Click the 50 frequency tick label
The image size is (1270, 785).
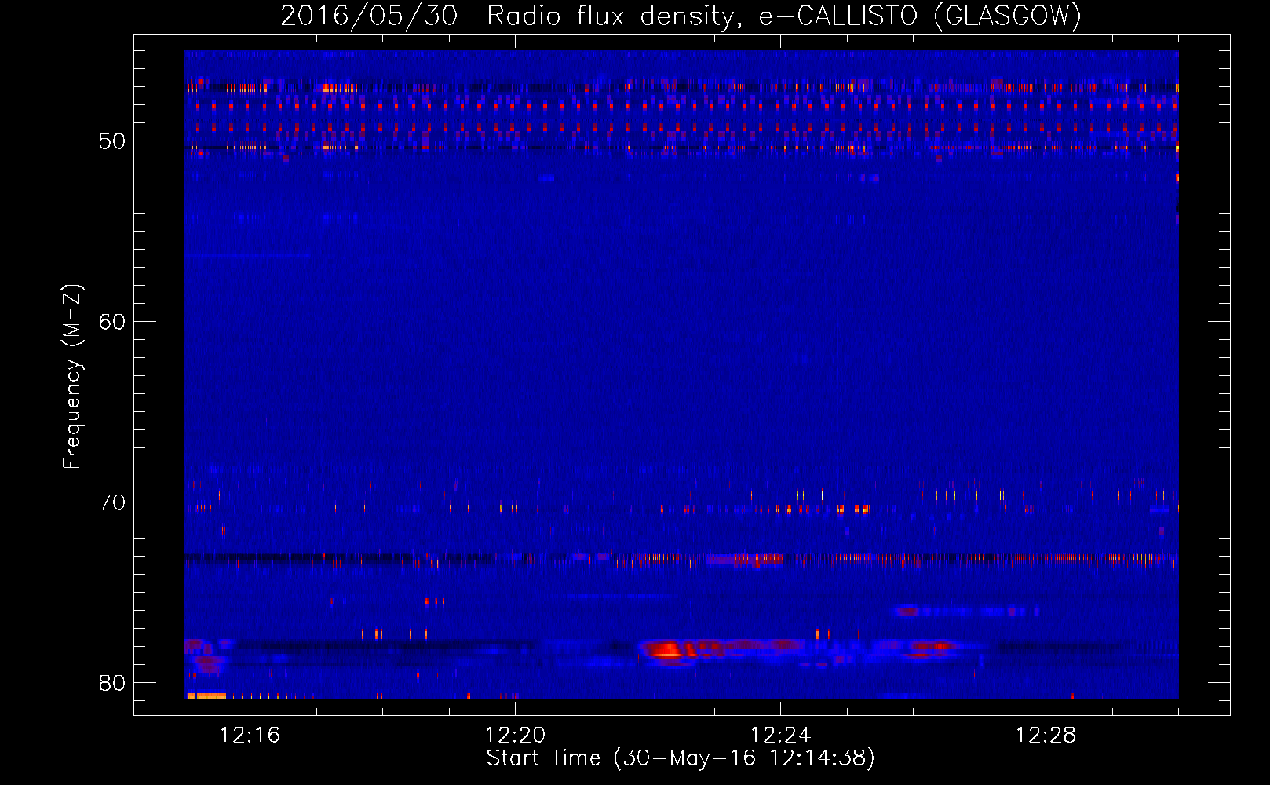click(112, 141)
